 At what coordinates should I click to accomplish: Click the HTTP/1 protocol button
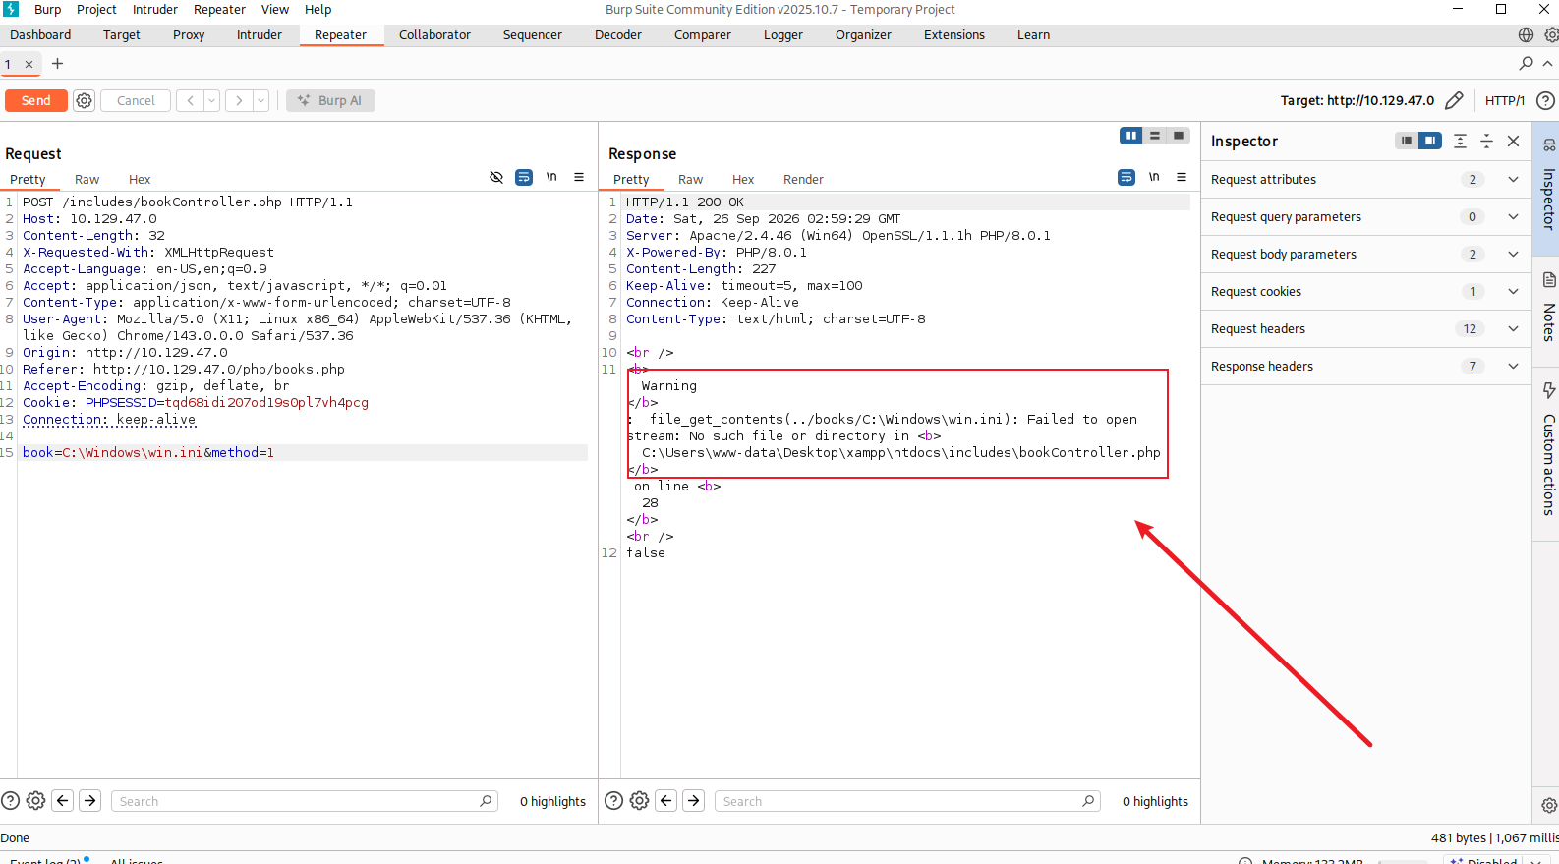pos(1505,100)
